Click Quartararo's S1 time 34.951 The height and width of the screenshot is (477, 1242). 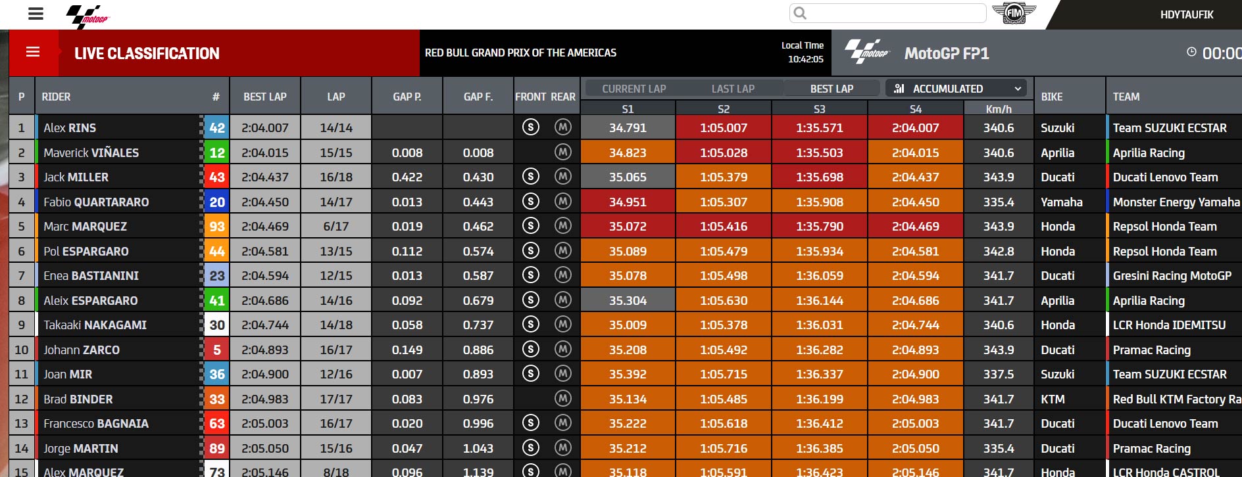coord(628,202)
